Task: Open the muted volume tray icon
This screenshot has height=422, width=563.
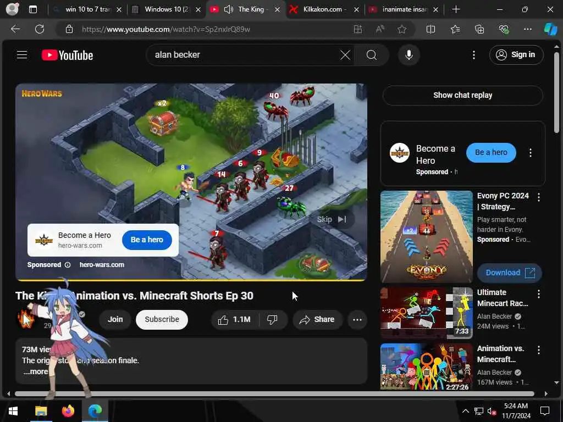Action: point(492,411)
